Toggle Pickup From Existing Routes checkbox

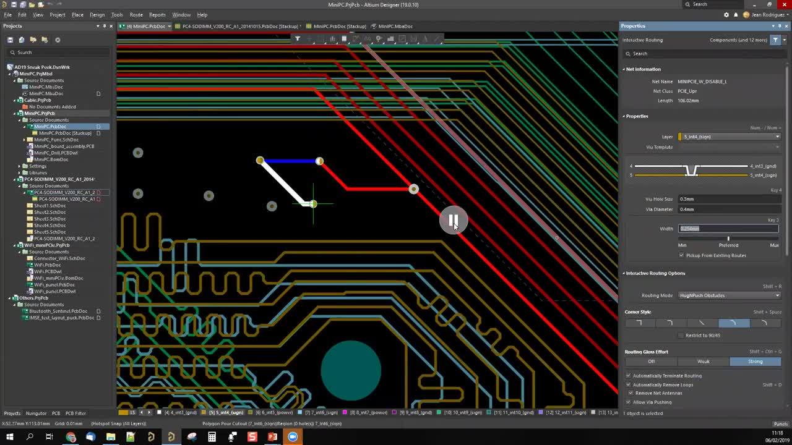(681, 255)
